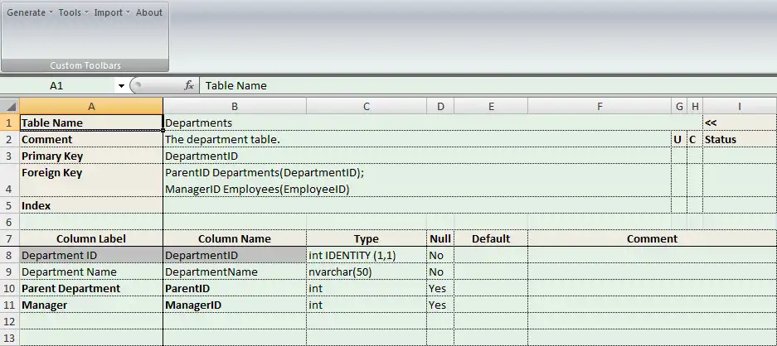The height and width of the screenshot is (346, 777).
Task: Click the 'Yes' null cell for ParentID
Action: (440, 289)
